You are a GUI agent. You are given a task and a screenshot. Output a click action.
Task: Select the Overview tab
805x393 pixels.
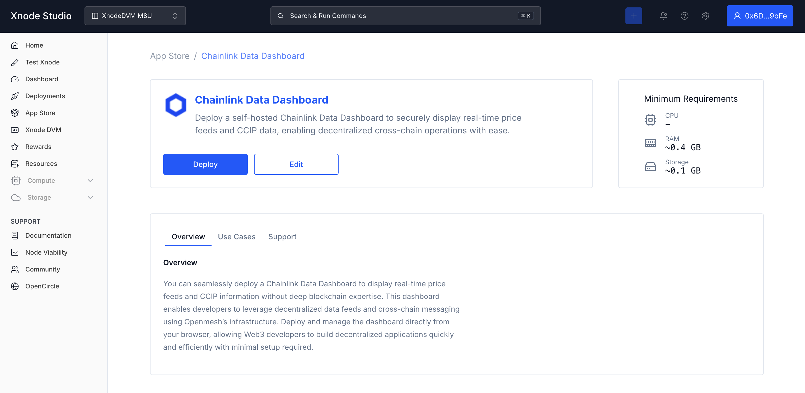pyautogui.click(x=188, y=236)
